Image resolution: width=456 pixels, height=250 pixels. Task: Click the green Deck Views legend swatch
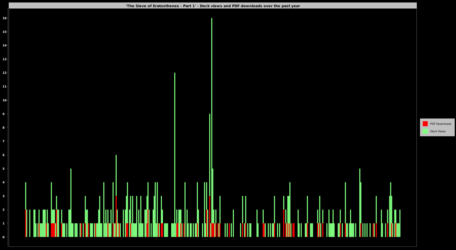pos(425,131)
